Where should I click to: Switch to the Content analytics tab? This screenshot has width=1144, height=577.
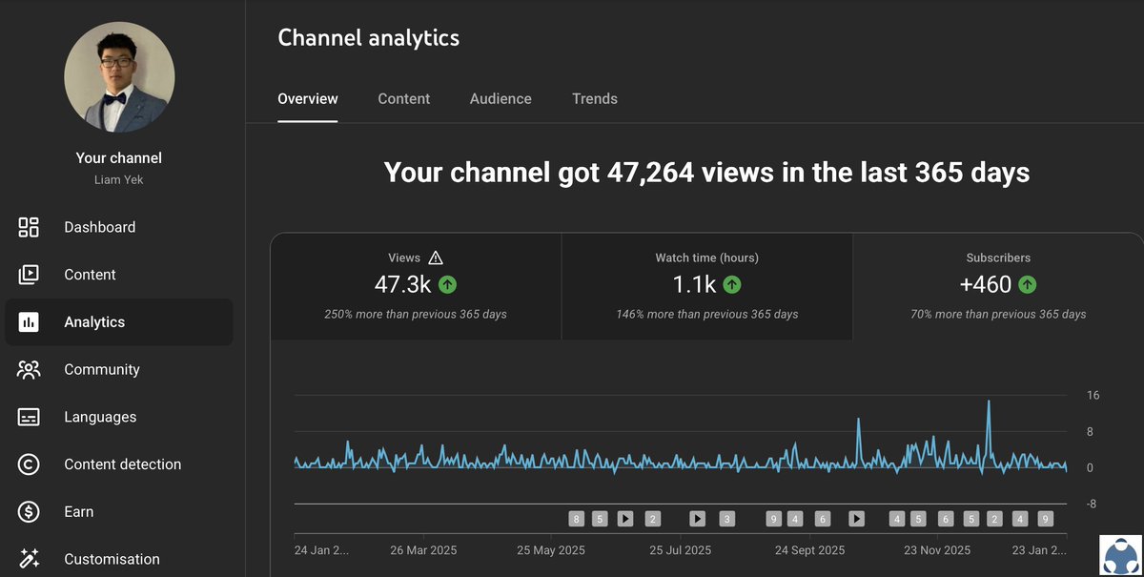[404, 98]
